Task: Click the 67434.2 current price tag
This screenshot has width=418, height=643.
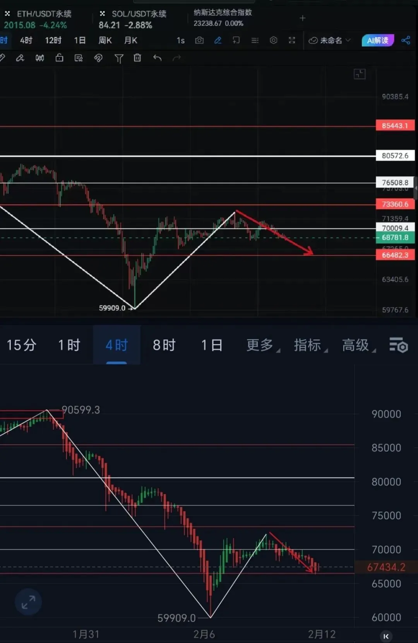Action: [x=386, y=567]
